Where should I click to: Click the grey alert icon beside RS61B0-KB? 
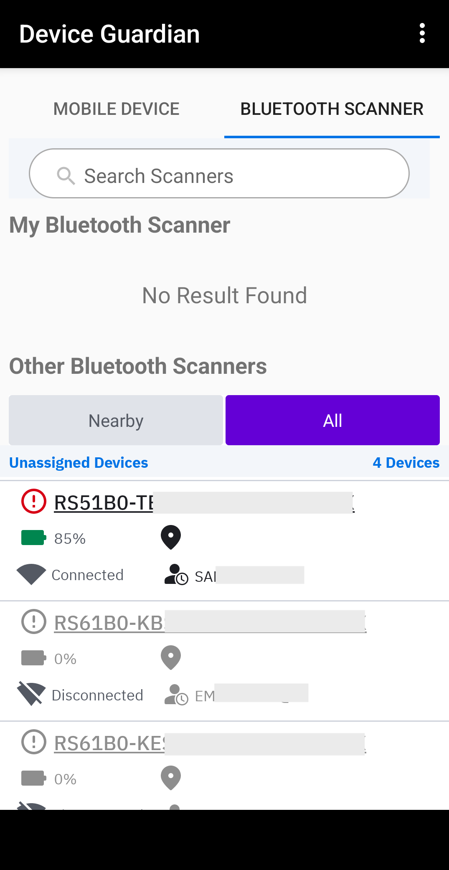(x=34, y=621)
